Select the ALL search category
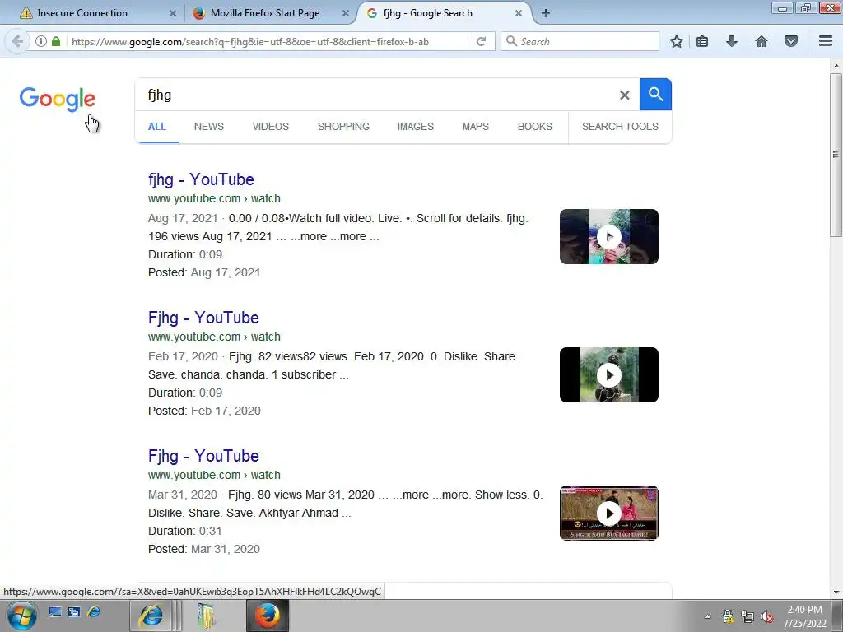This screenshot has height=632, width=843. tap(157, 127)
